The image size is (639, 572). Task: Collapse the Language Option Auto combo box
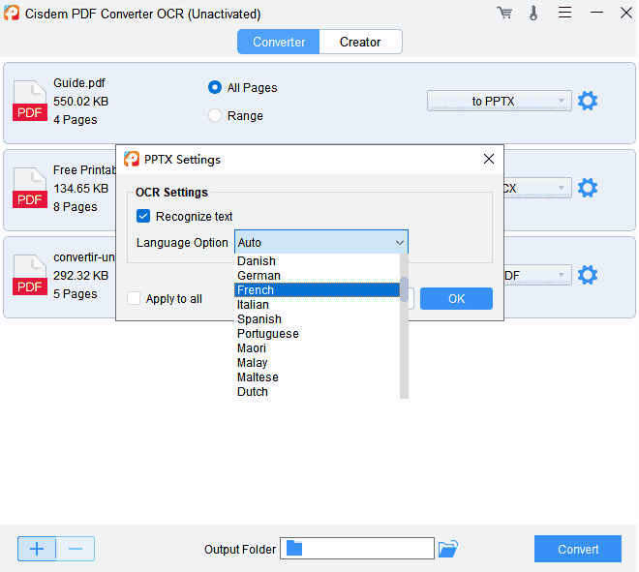click(x=321, y=242)
